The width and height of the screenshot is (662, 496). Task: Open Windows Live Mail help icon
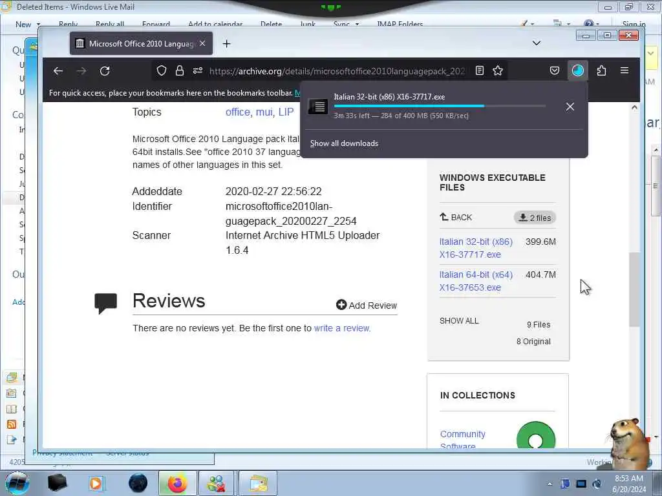589,24
